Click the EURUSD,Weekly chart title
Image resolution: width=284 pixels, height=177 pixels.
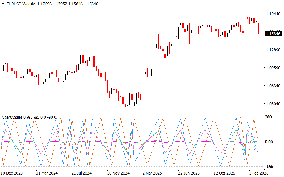(21, 4)
